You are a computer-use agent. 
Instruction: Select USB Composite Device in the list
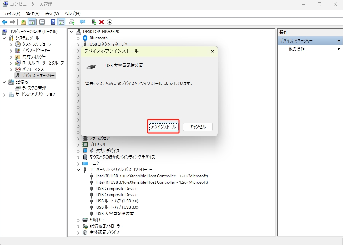click(x=117, y=188)
